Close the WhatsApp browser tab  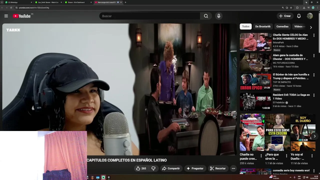point(31,2)
